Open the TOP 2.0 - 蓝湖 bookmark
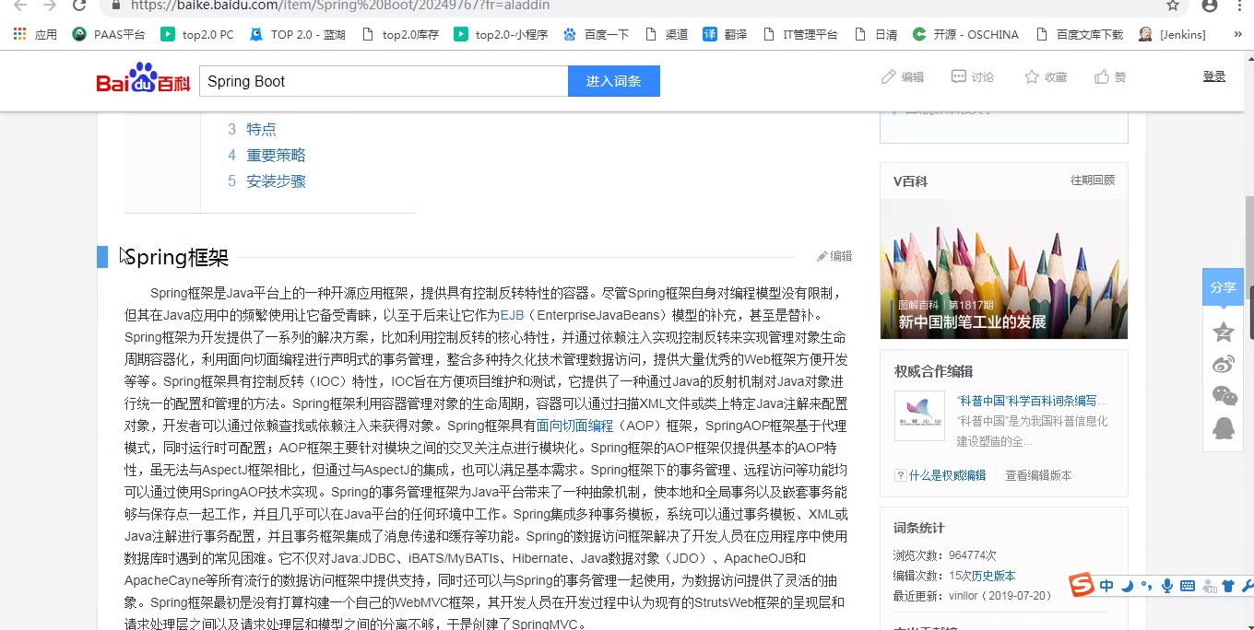This screenshot has height=630, width=1254. pos(296,34)
